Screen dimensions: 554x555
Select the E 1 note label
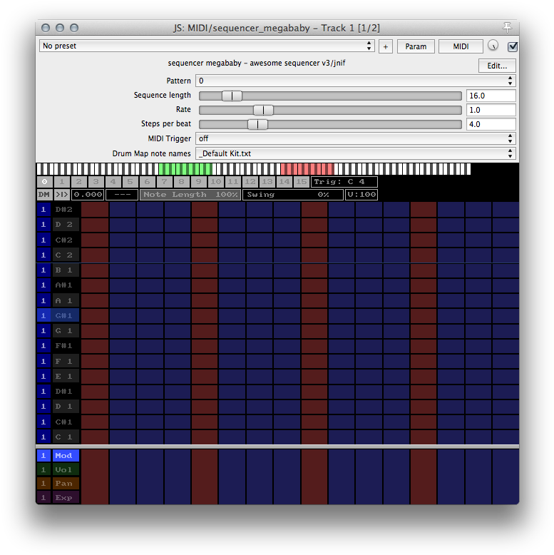point(66,376)
